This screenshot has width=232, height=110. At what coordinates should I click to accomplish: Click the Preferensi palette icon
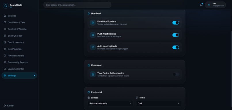89,92
